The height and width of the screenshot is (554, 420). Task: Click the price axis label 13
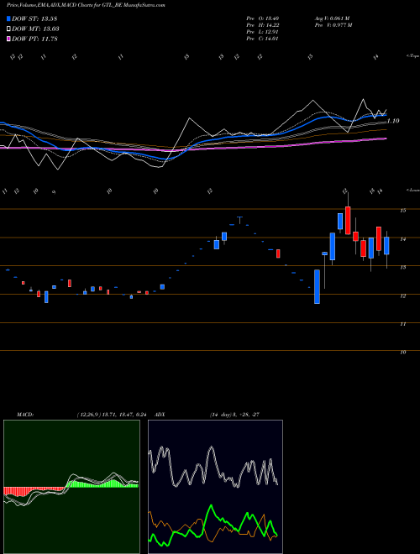tap(402, 268)
